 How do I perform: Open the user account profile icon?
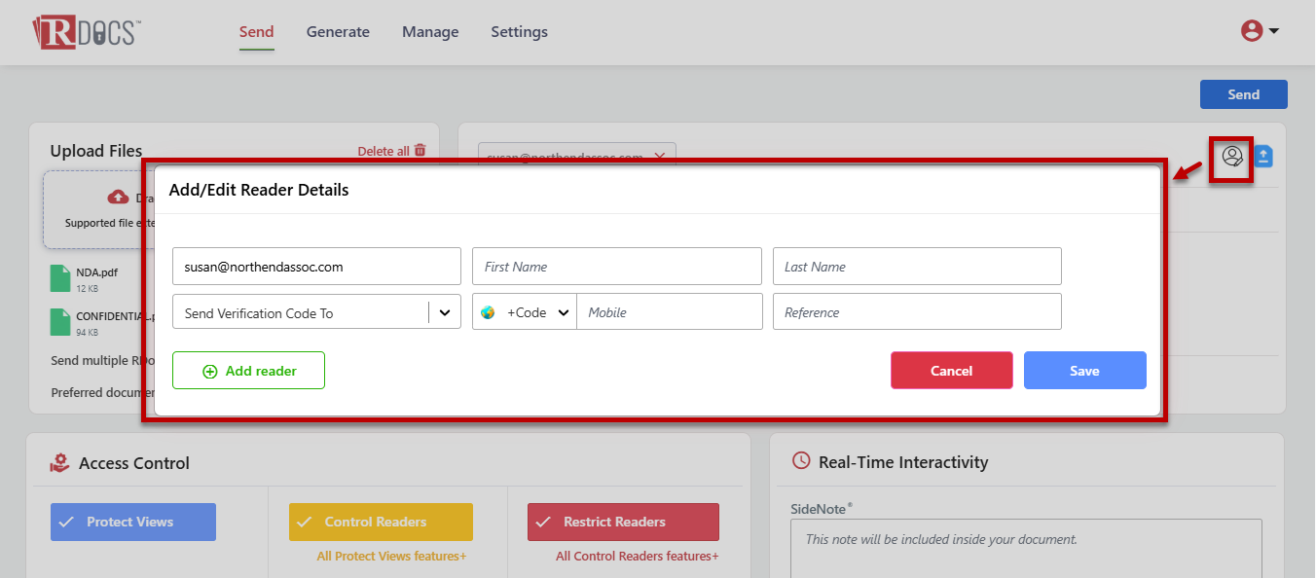tap(1252, 31)
